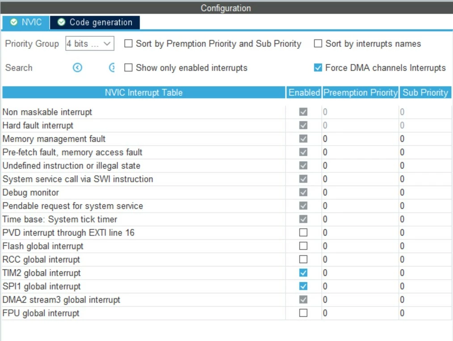Screen dimensions: 453x341
Task: Enable the FPU global interrupt checkbox
Action: click(303, 313)
